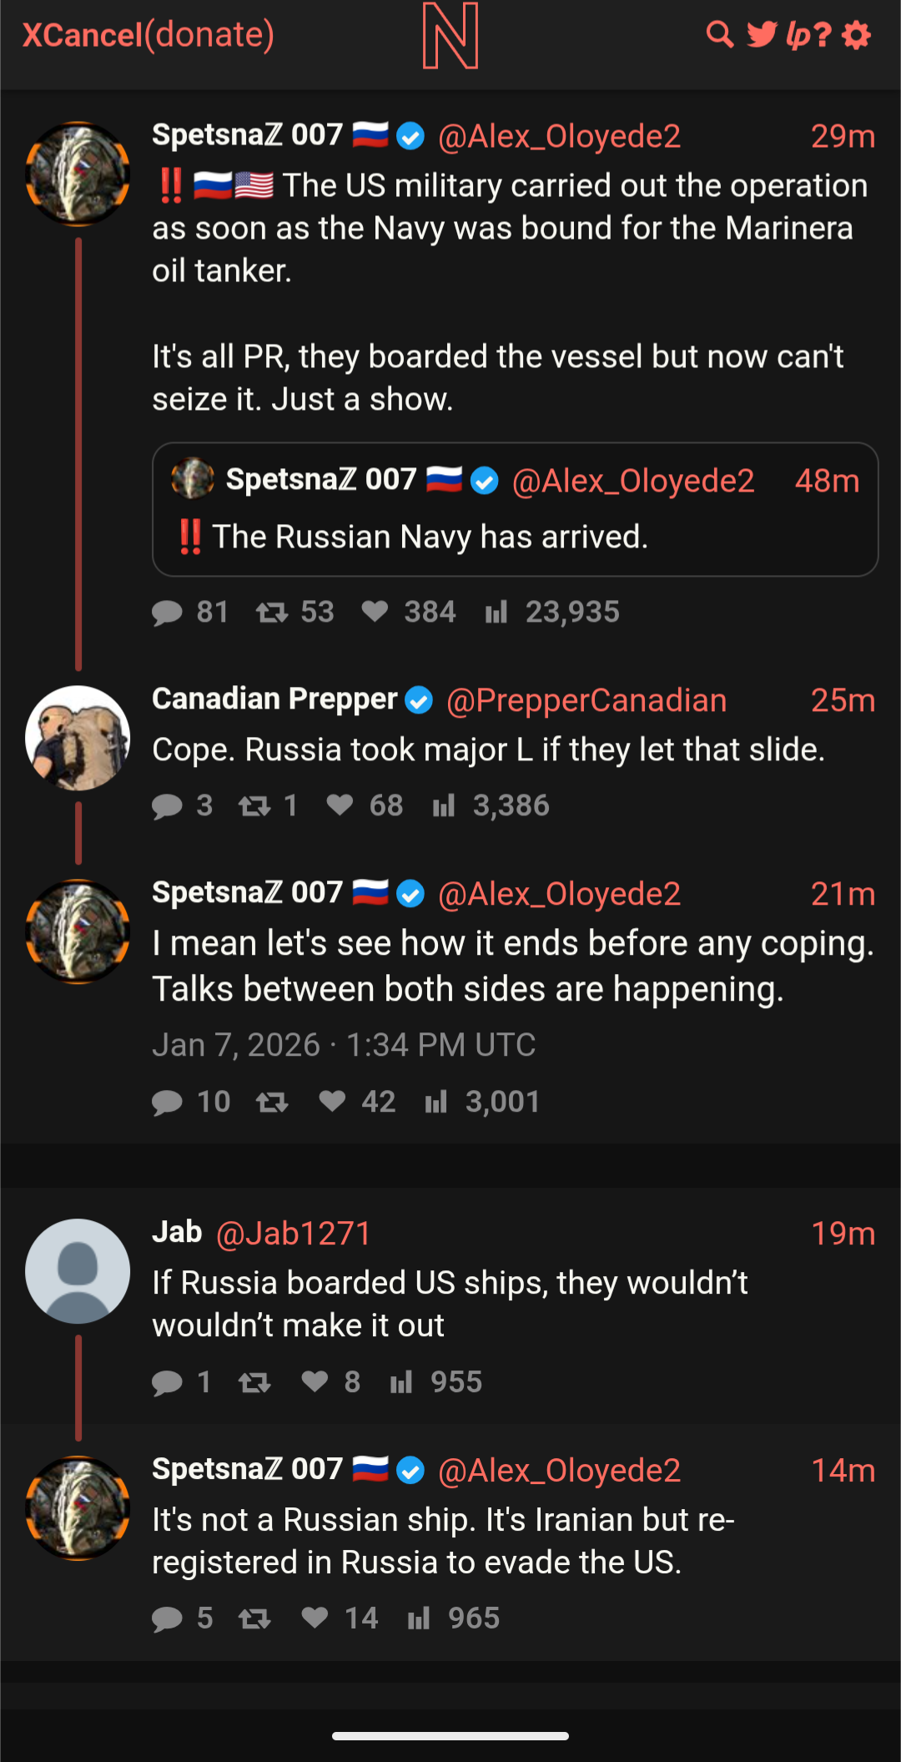Click Canadian Prepper's avatar image
Image resolution: width=901 pixels, height=1762 pixels.
(x=78, y=738)
